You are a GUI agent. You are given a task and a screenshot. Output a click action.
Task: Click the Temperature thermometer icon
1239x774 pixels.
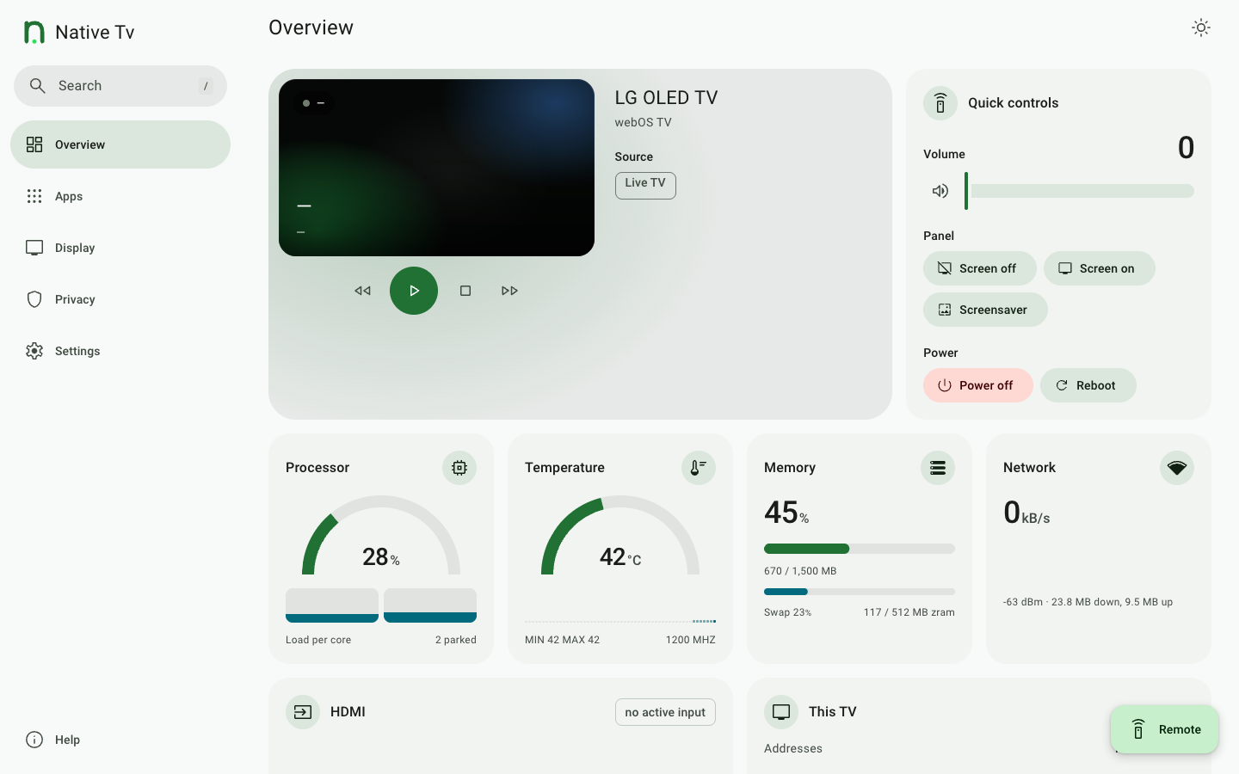click(x=699, y=468)
